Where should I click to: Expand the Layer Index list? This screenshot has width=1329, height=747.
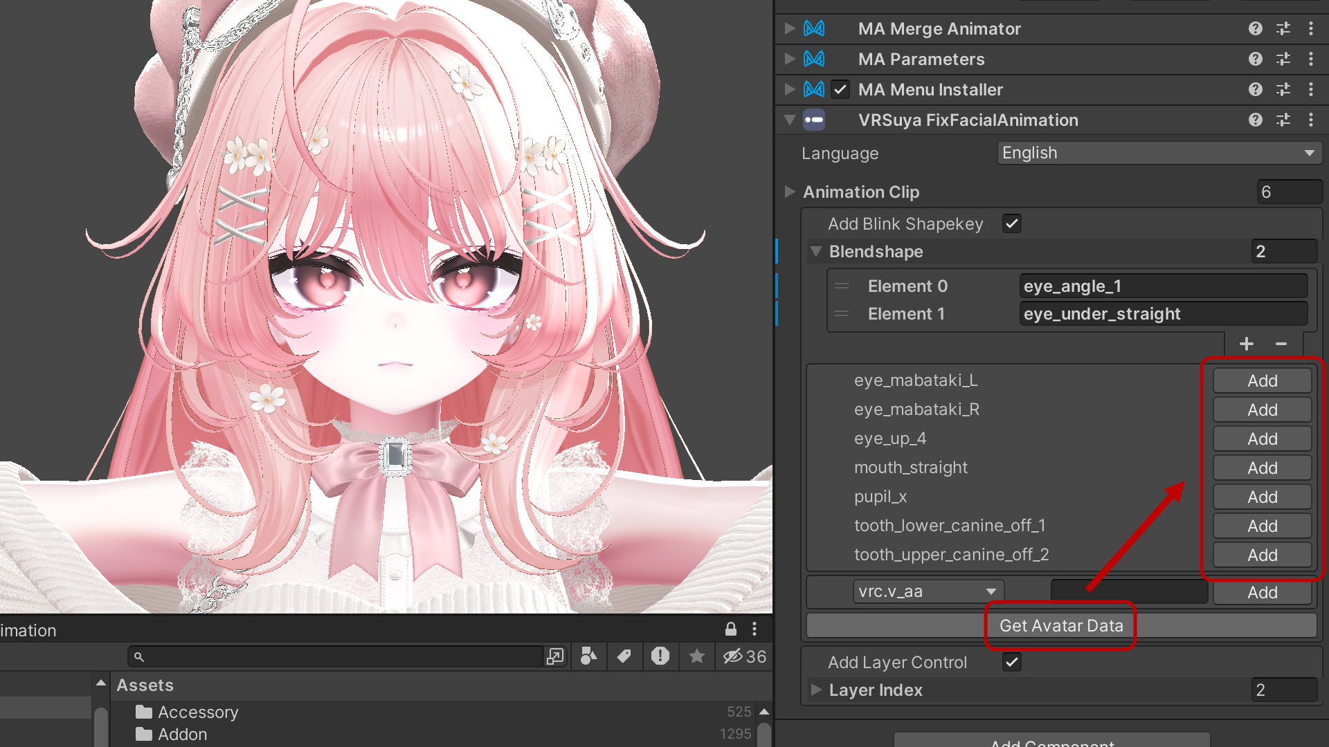click(x=816, y=690)
